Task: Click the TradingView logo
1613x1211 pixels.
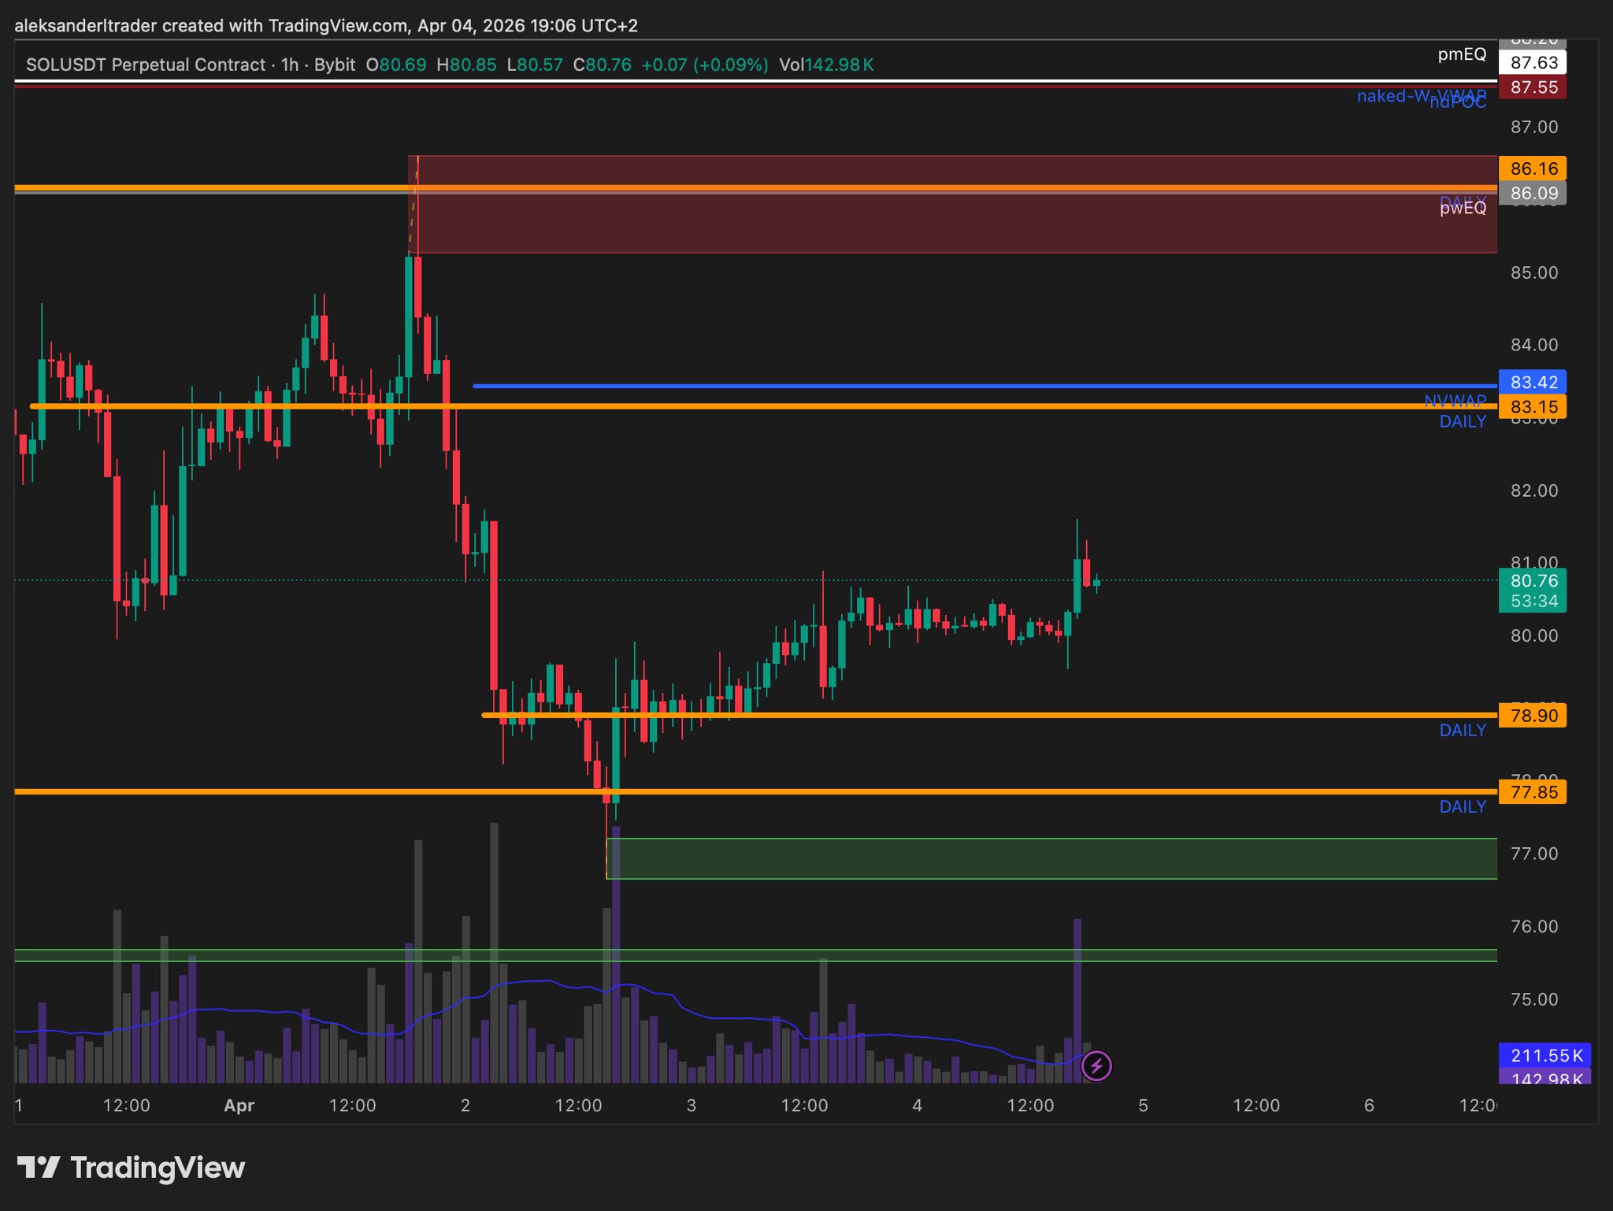Action: point(131,1167)
